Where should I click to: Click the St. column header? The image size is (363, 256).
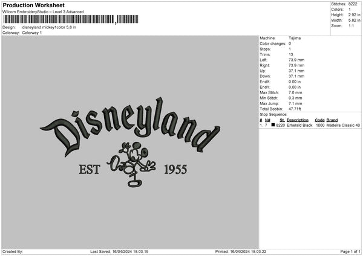click(282, 120)
